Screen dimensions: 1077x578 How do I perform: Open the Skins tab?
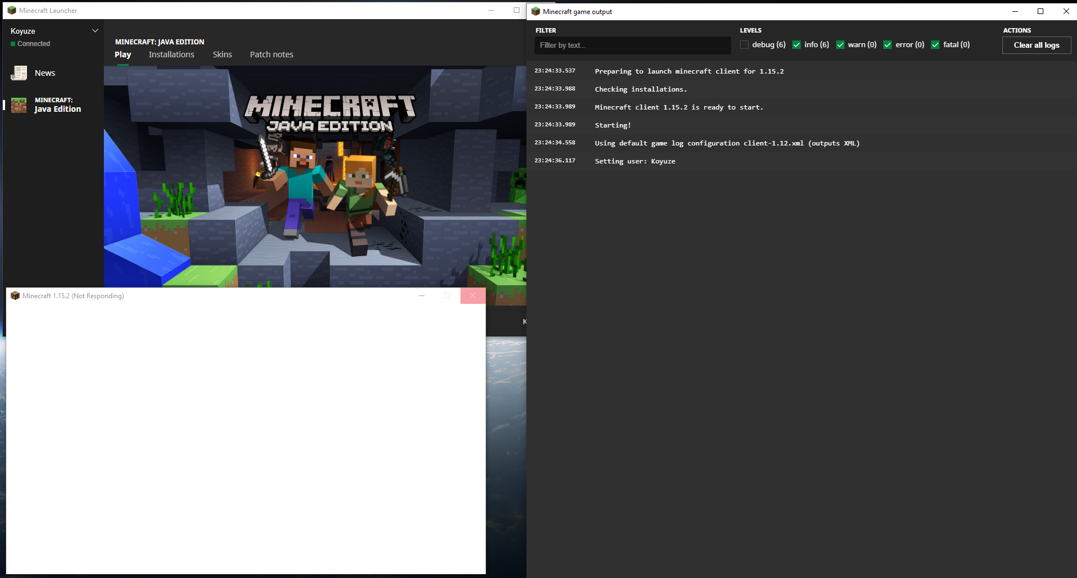pyautogui.click(x=222, y=54)
